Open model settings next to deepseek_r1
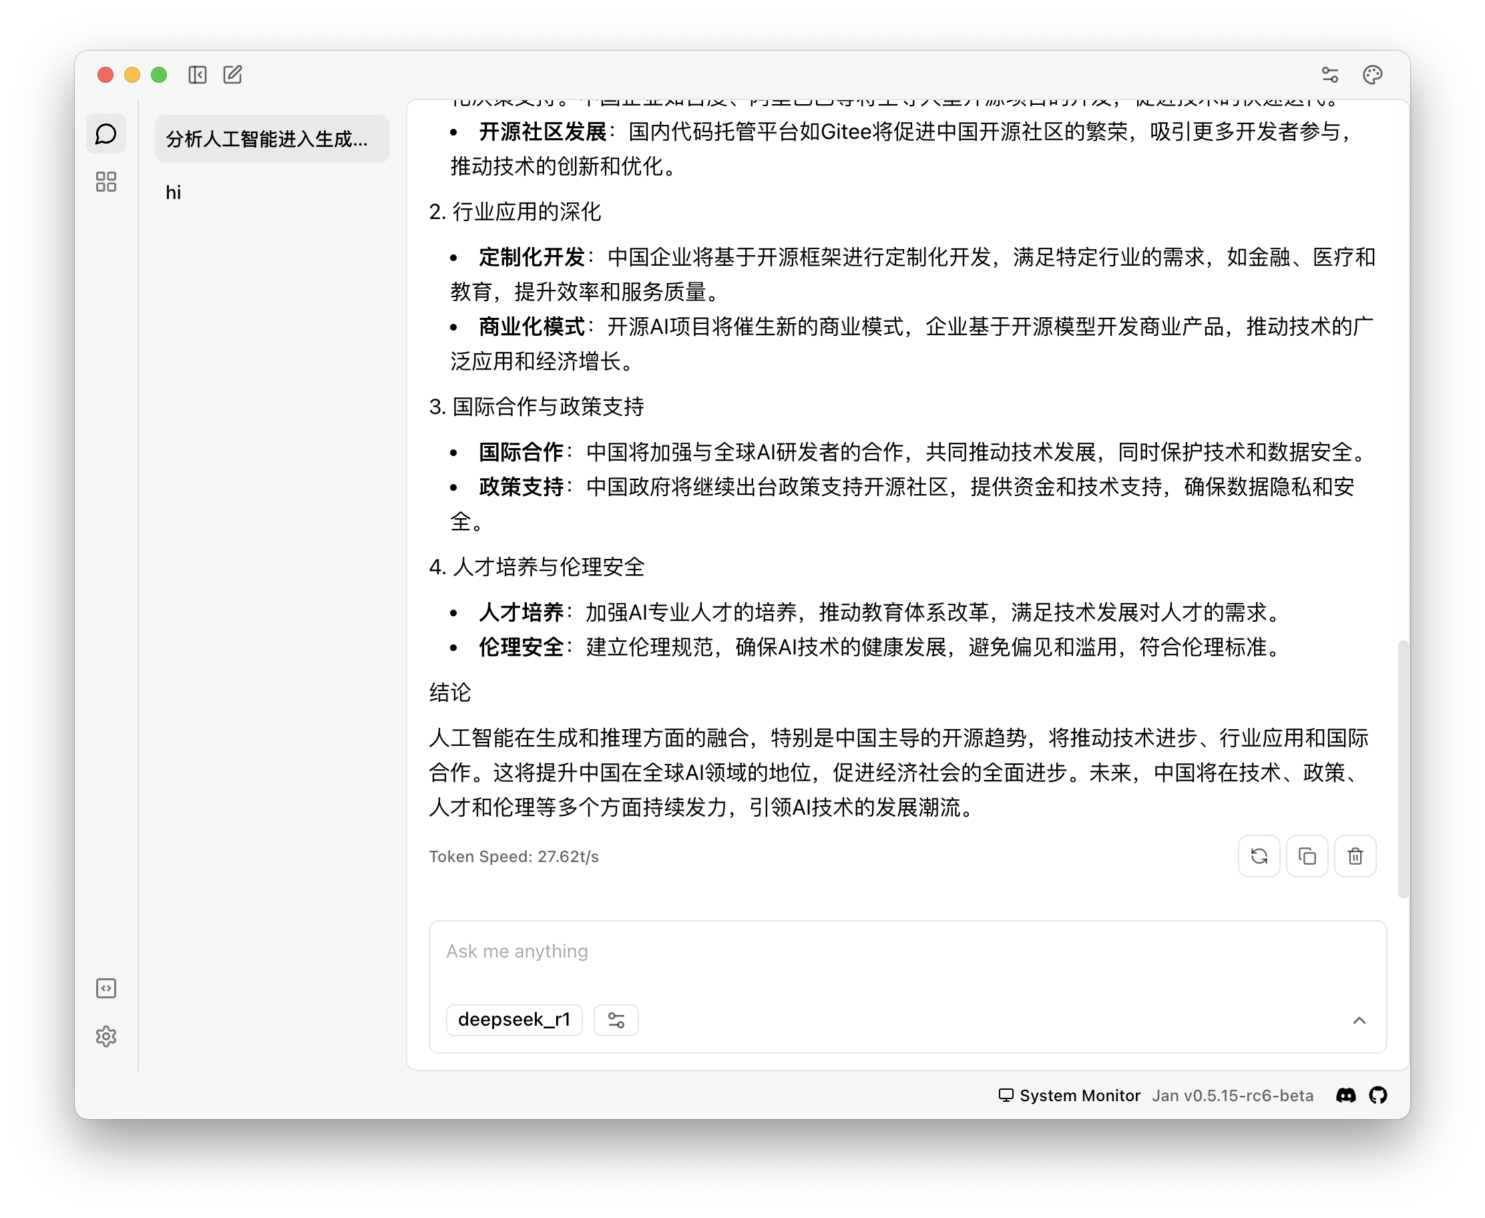This screenshot has width=1485, height=1218. point(616,1020)
